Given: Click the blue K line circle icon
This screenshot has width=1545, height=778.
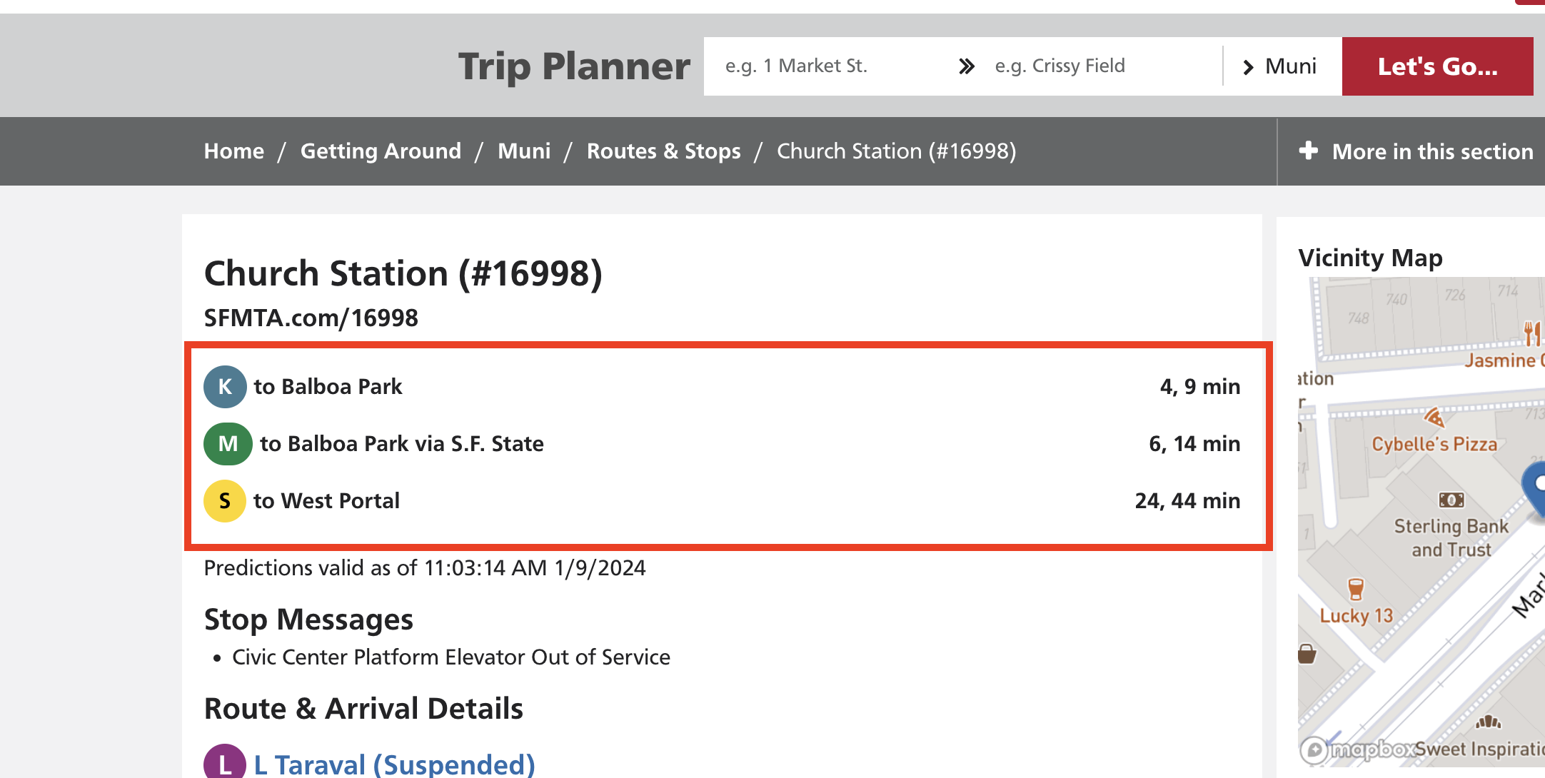Looking at the screenshot, I should tap(225, 387).
